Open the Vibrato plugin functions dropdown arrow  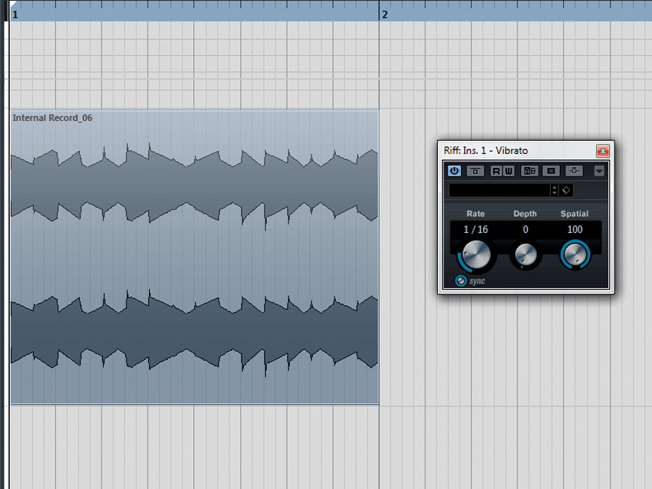point(599,171)
